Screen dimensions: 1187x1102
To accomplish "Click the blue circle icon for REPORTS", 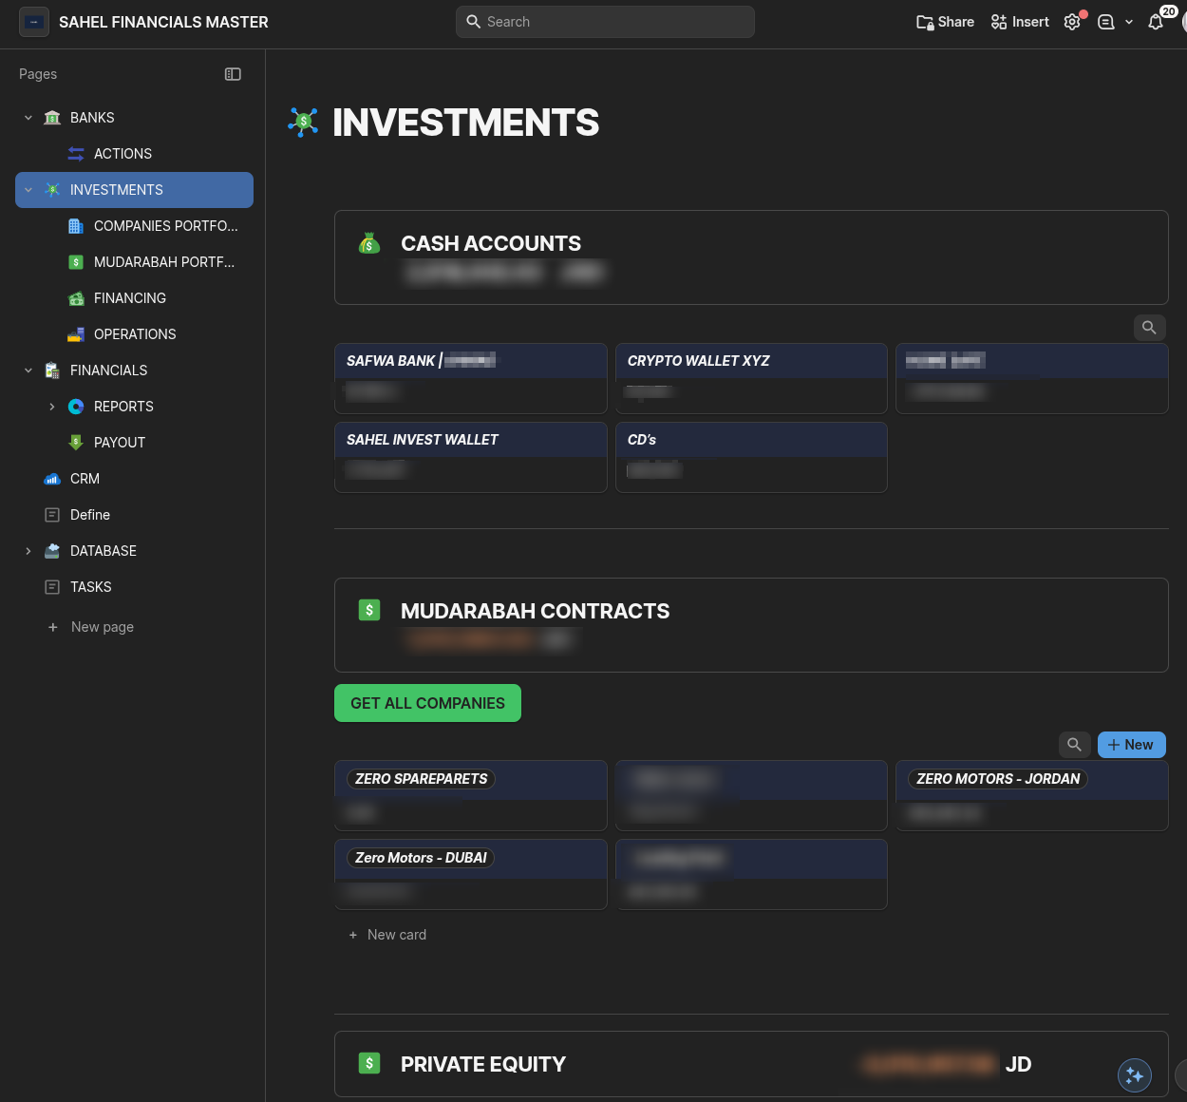I will point(76,407).
